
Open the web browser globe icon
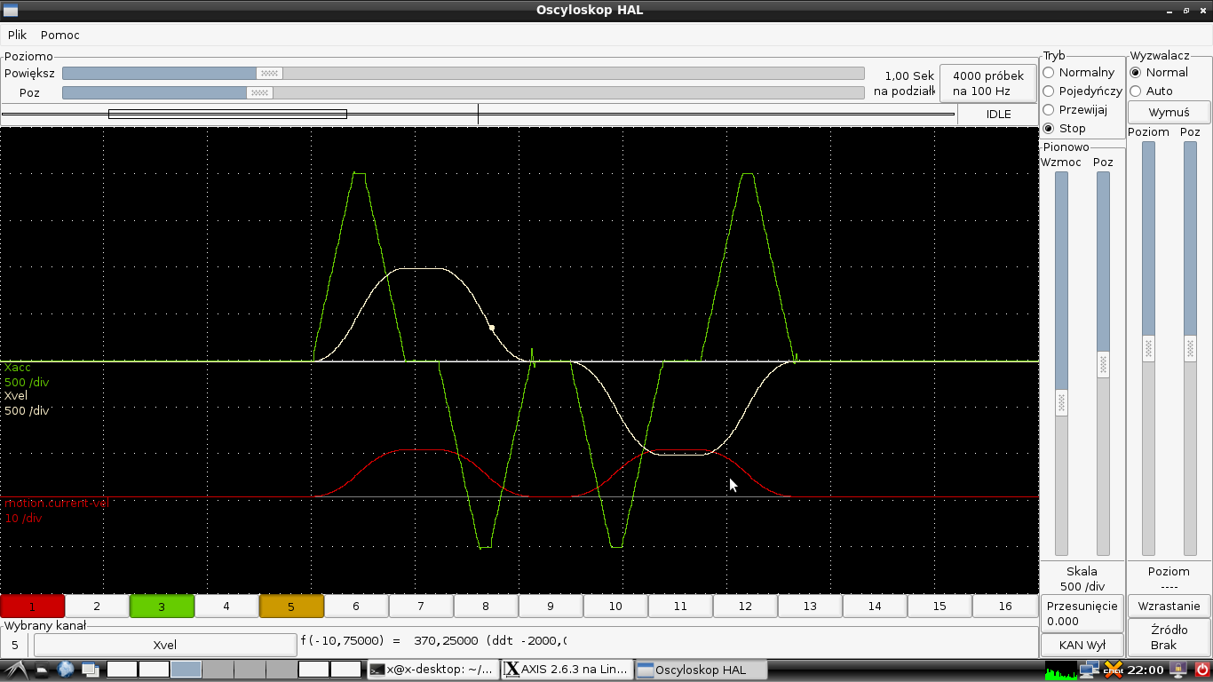pyautogui.click(x=66, y=670)
